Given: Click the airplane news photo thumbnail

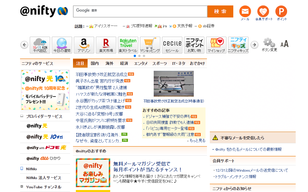Looking at the screenshot, I should click(174, 84).
